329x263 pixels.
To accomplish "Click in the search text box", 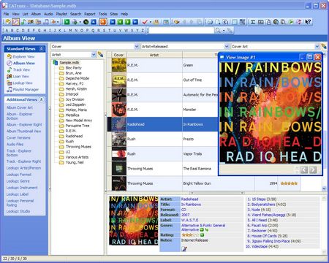I will pyautogui.click(x=181, y=30).
